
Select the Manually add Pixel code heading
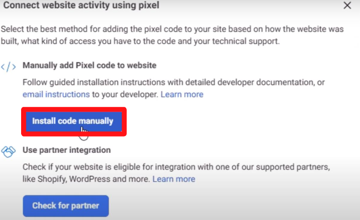point(89,65)
